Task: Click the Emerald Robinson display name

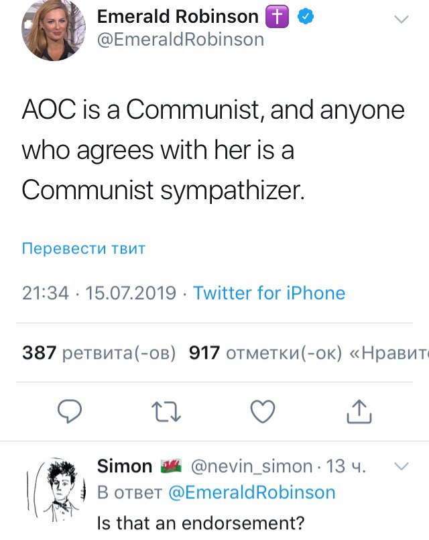Action: tap(178, 17)
